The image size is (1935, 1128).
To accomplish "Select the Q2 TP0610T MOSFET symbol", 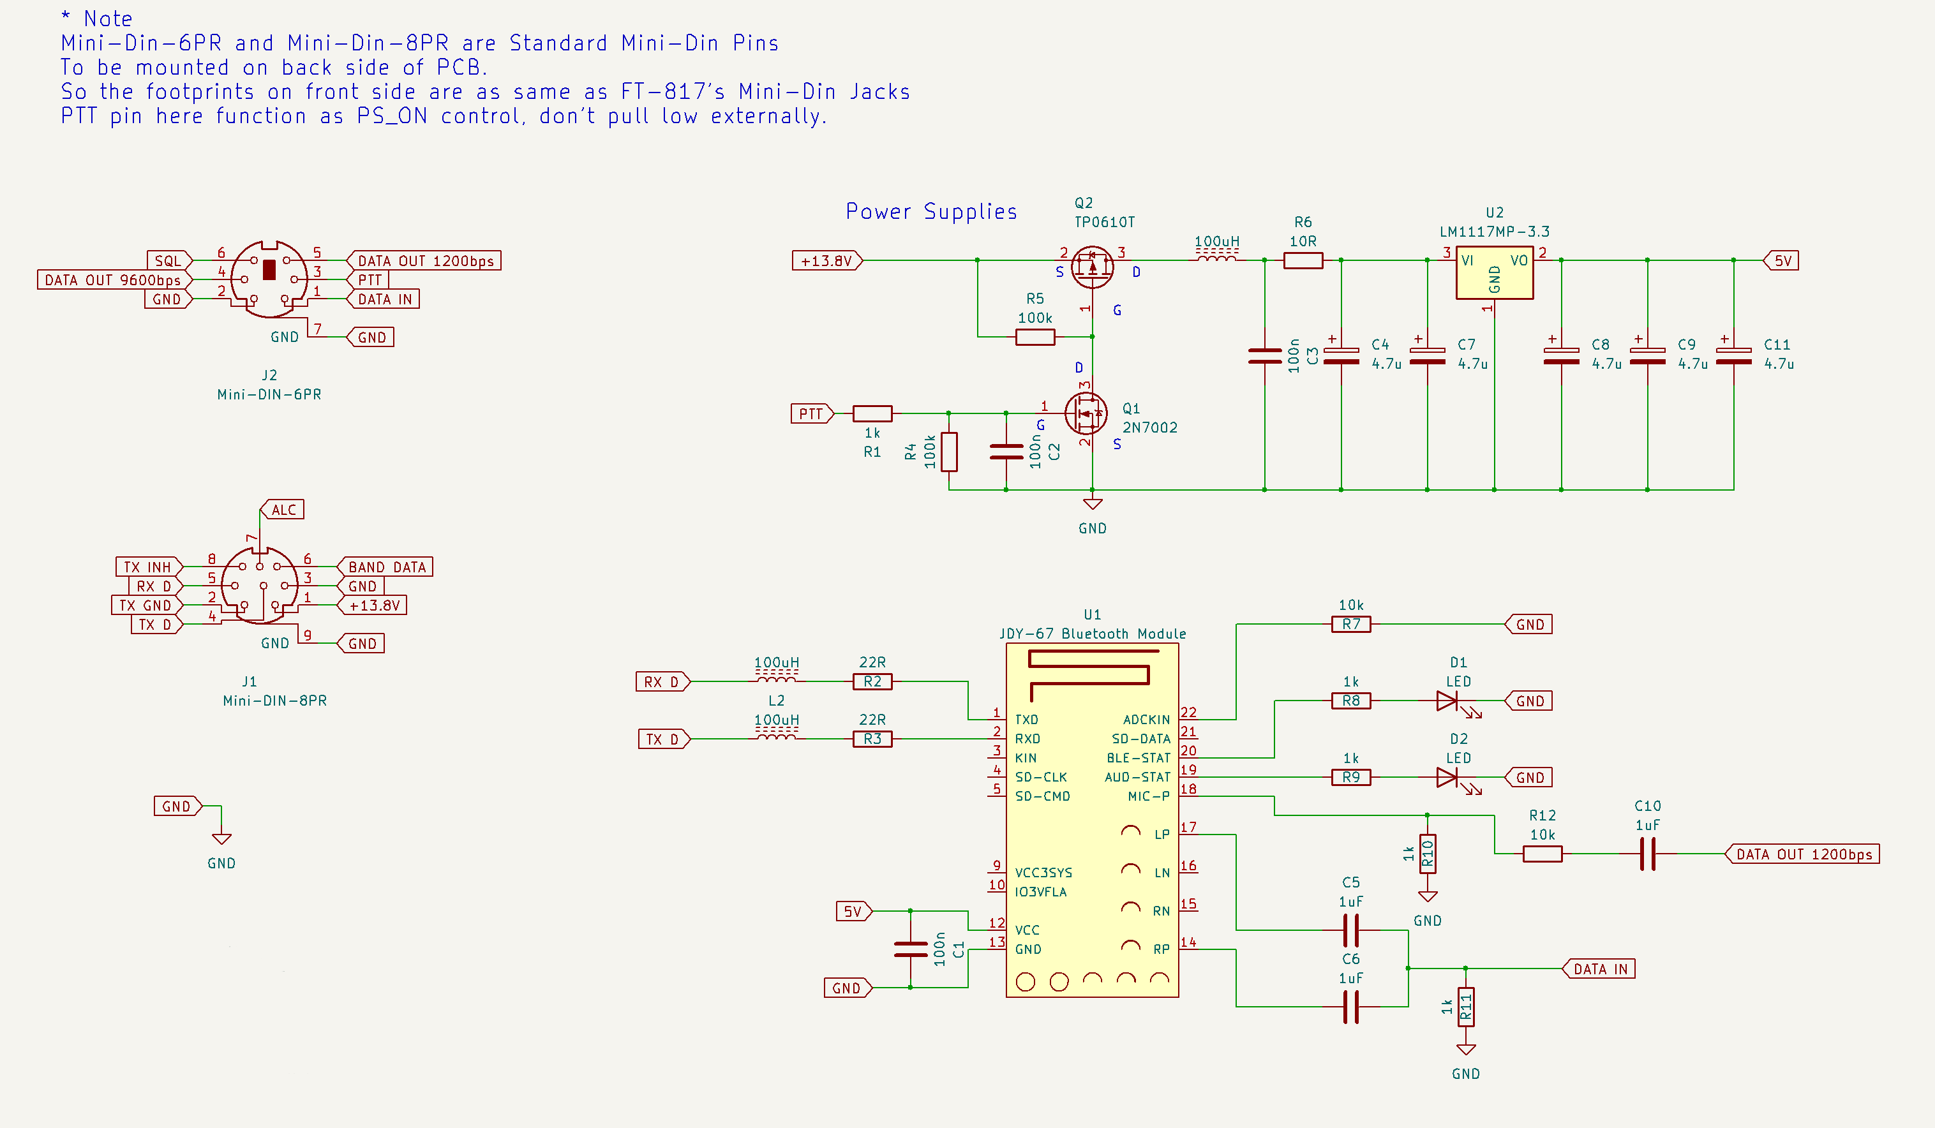I will coord(1092,267).
